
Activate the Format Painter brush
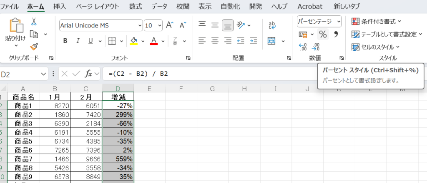(34, 47)
